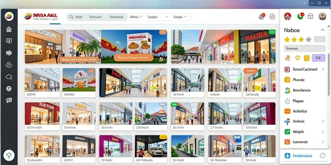The height and width of the screenshot is (165, 331).
Task: Open the Nndenuana link at panel bottom
Action: tap(302, 156)
